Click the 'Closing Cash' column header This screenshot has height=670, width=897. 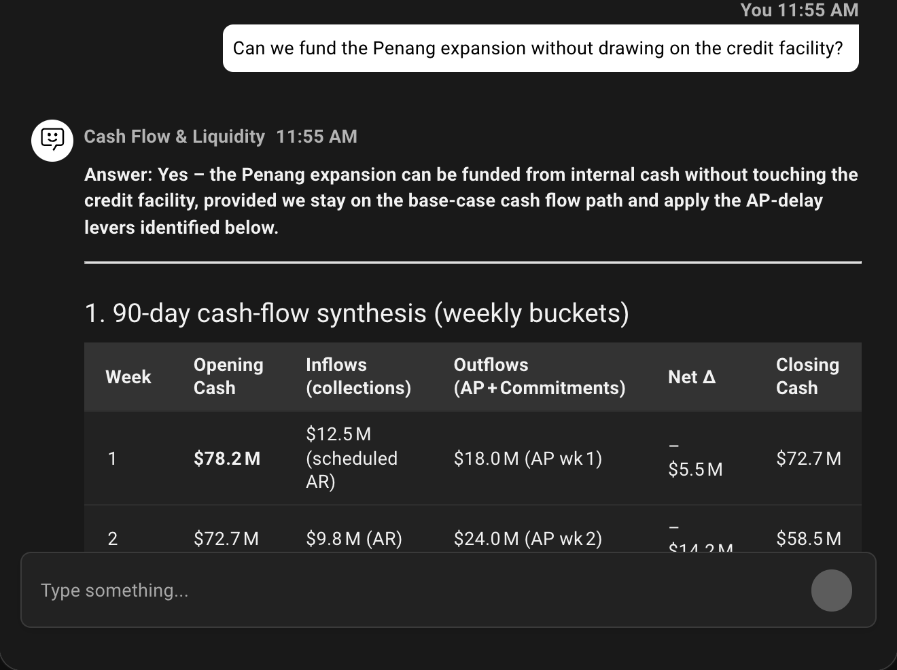point(807,376)
